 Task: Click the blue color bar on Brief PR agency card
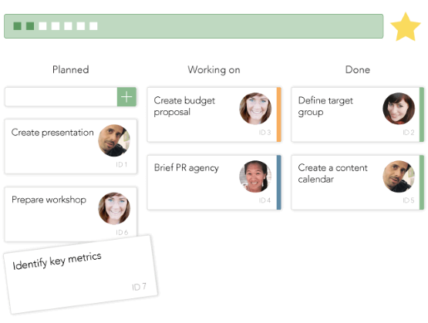click(278, 182)
